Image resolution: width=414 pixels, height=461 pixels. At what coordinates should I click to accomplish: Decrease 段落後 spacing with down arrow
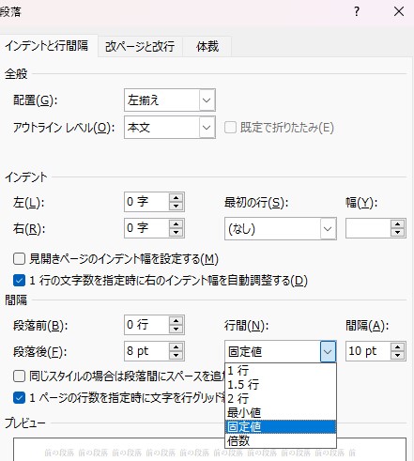176,355
